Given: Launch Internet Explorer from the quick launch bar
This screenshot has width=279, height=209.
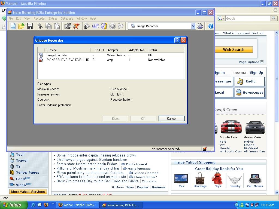Looking at the screenshot, I should tap(34, 205).
